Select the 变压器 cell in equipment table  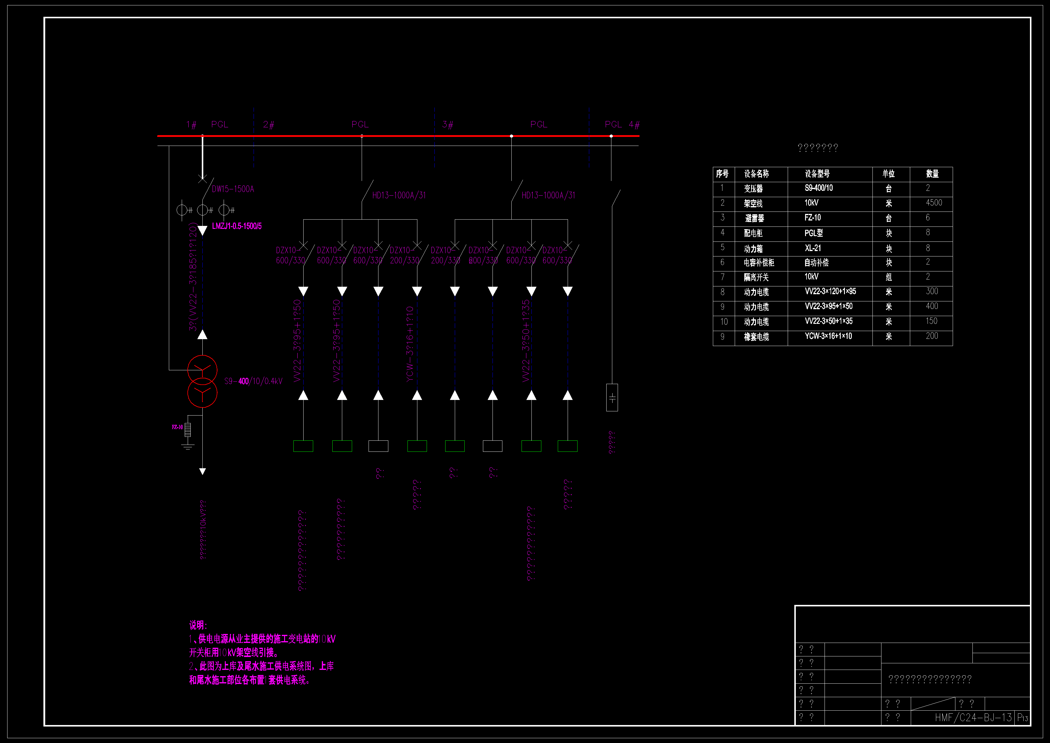click(x=753, y=188)
